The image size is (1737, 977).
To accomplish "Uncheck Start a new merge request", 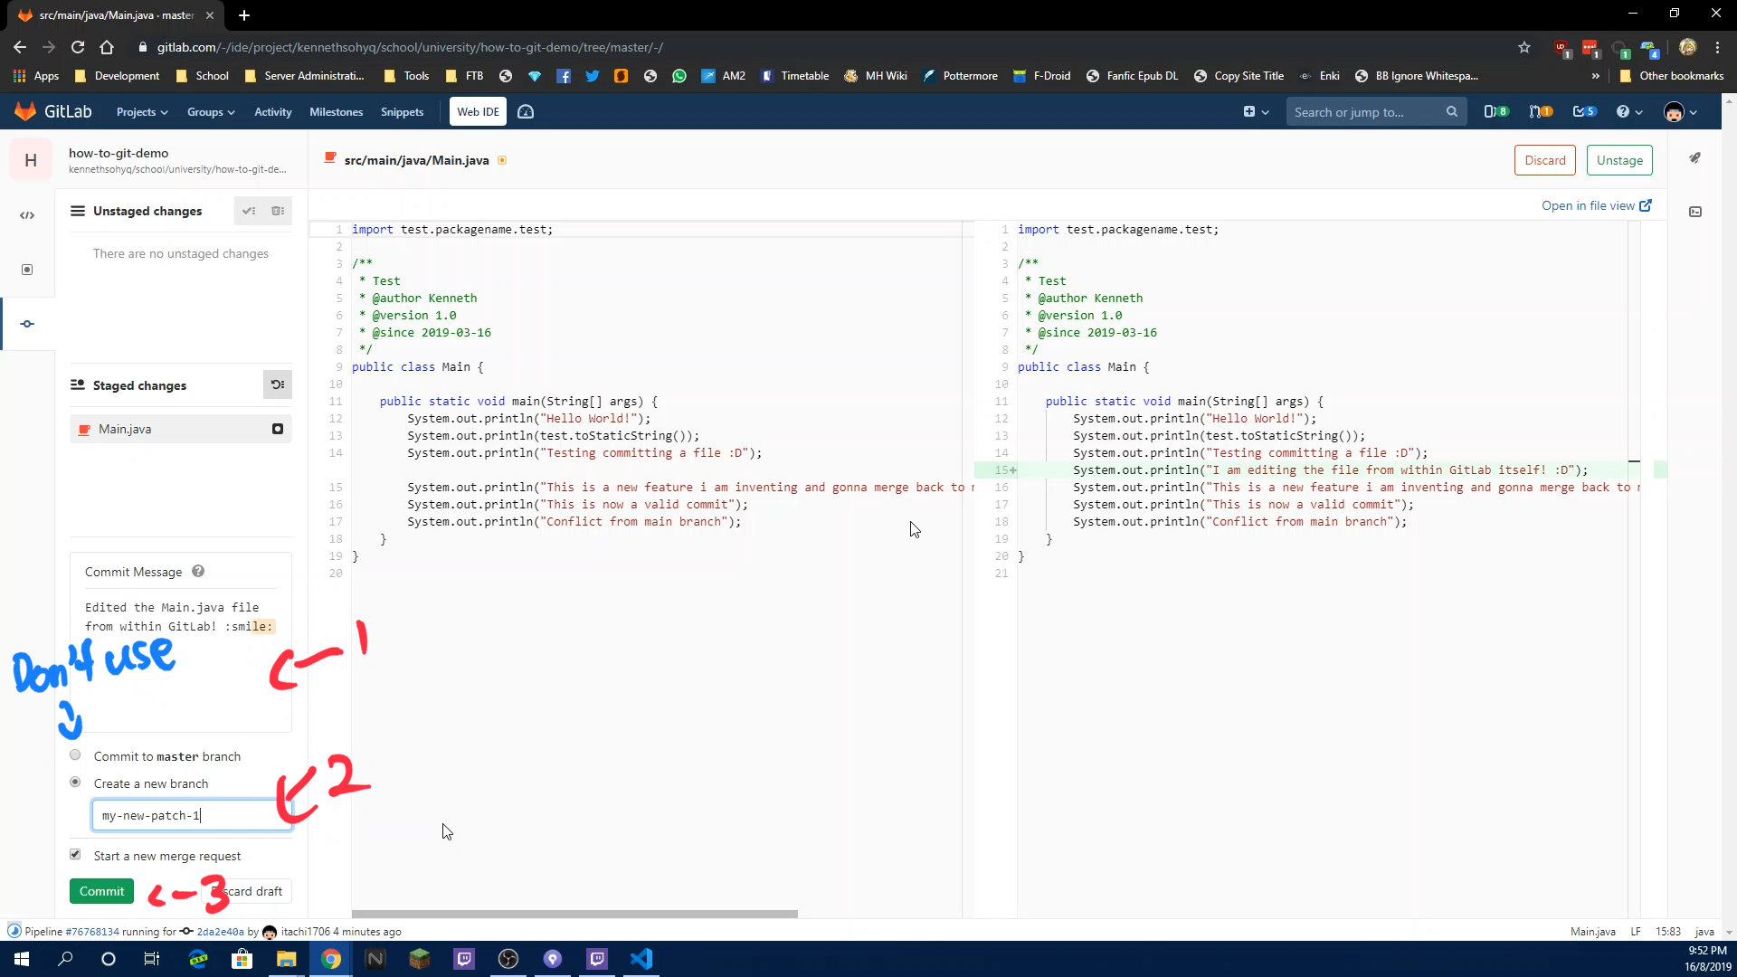I will 75,854.
